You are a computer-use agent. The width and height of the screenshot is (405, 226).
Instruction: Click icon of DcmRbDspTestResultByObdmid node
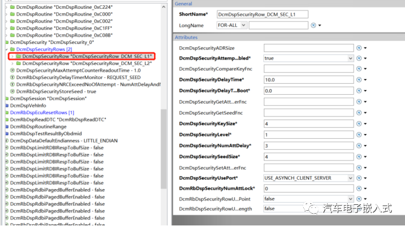(7, 133)
